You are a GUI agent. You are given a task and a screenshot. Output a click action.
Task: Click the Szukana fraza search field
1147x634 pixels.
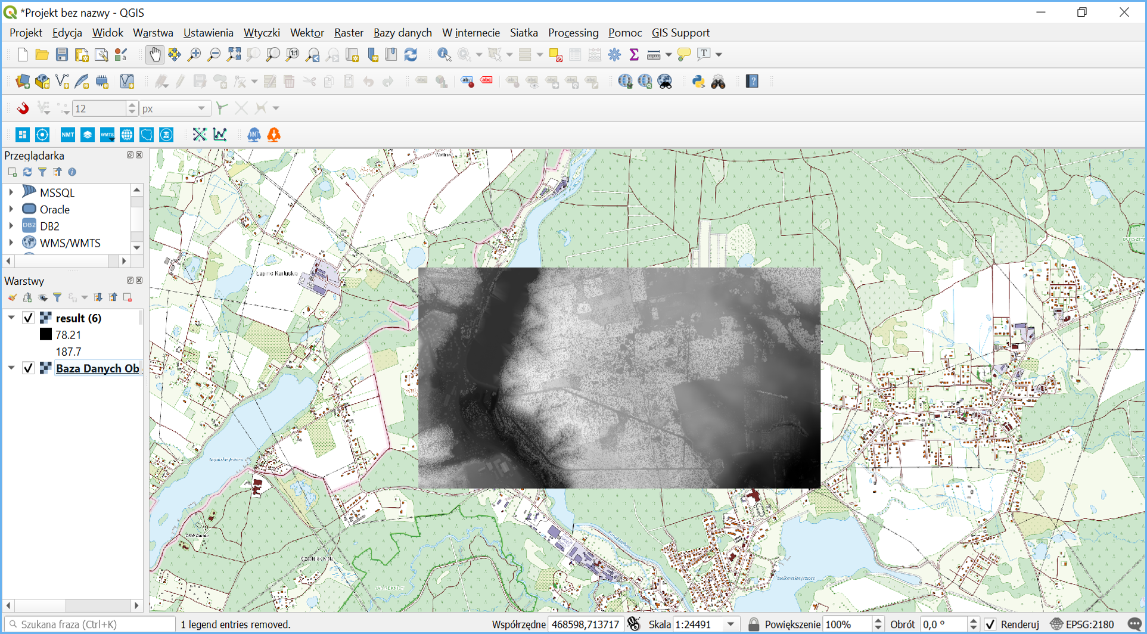(x=89, y=624)
